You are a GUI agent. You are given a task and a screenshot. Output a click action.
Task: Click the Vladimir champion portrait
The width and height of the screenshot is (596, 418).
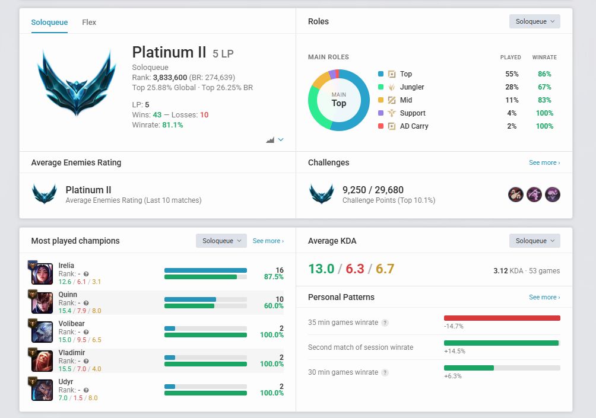click(x=42, y=361)
